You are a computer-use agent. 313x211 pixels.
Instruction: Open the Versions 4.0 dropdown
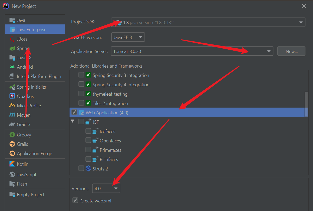106,188
